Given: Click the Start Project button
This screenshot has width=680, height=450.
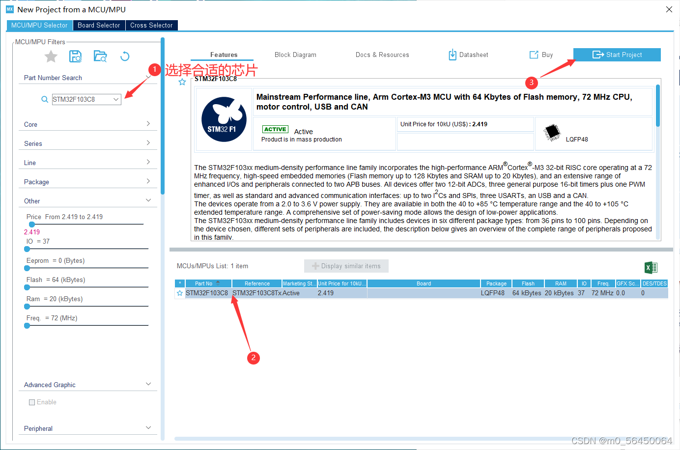Looking at the screenshot, I should click(617, 55).
